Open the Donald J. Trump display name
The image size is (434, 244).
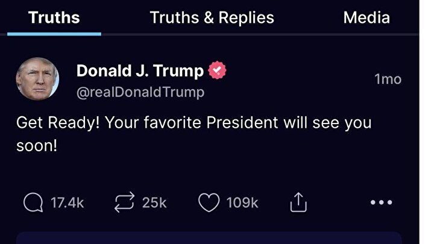tap(140, 71)
